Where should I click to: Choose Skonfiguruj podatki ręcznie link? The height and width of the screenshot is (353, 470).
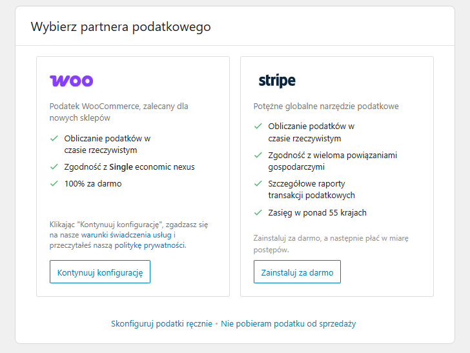pyautogui.click(x=161, y=323)
